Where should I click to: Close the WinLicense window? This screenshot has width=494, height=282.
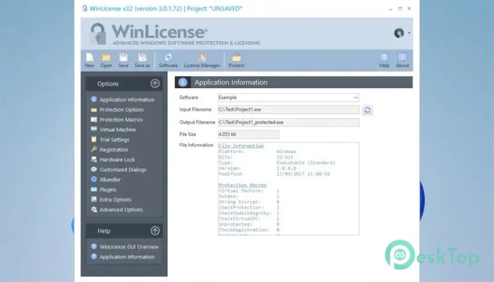409,8
